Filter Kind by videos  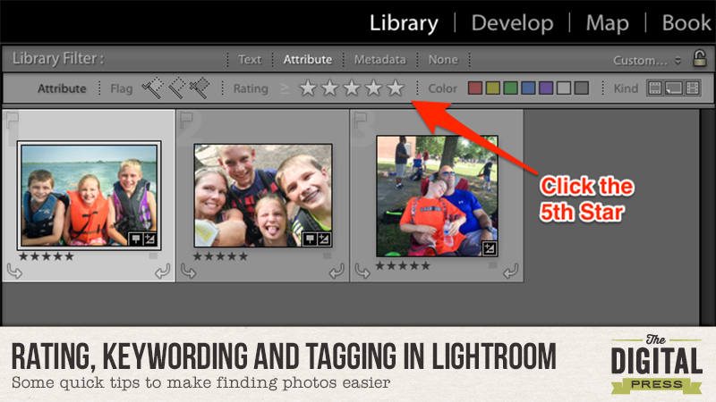coord(692,88)
